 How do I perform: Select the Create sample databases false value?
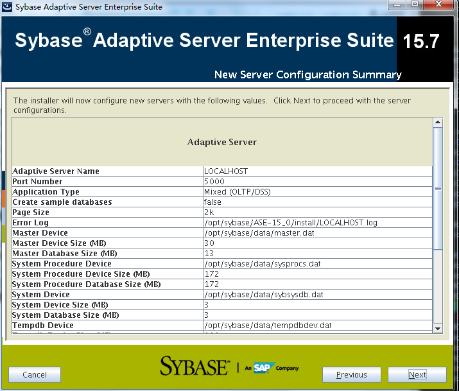[212, 202]
